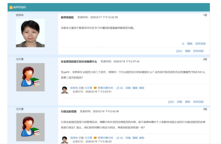Click 冯文豪's avatar in the third floor post
Screen dimensions: 221x144
click(30, 127)
